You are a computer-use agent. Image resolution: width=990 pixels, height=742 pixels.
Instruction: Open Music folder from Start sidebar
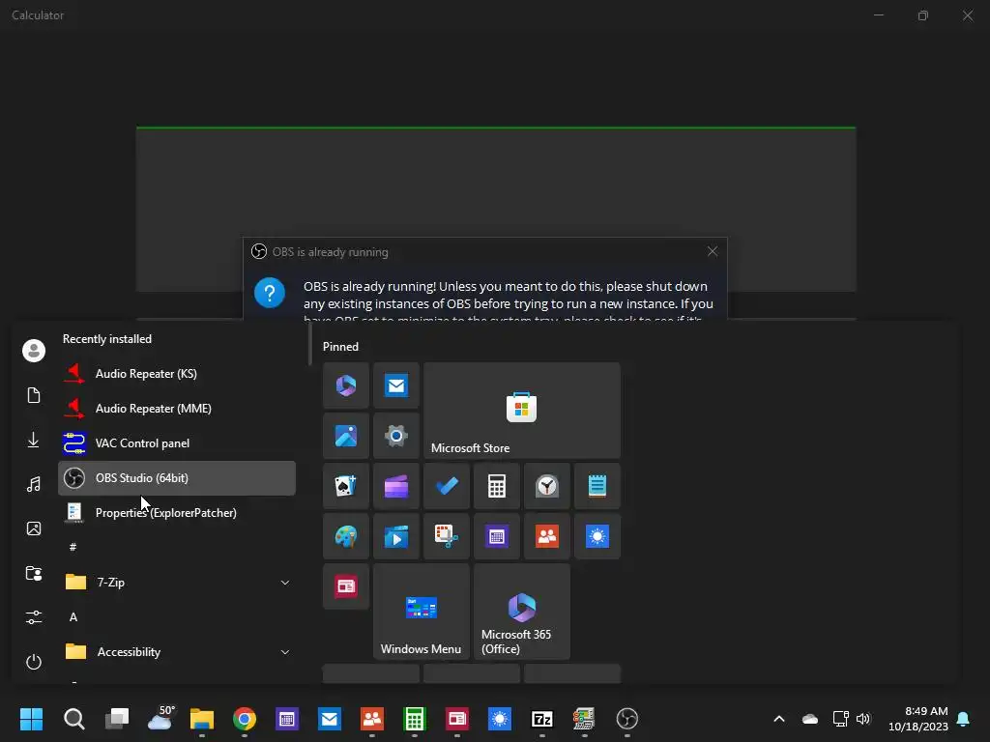coord(34,484)
